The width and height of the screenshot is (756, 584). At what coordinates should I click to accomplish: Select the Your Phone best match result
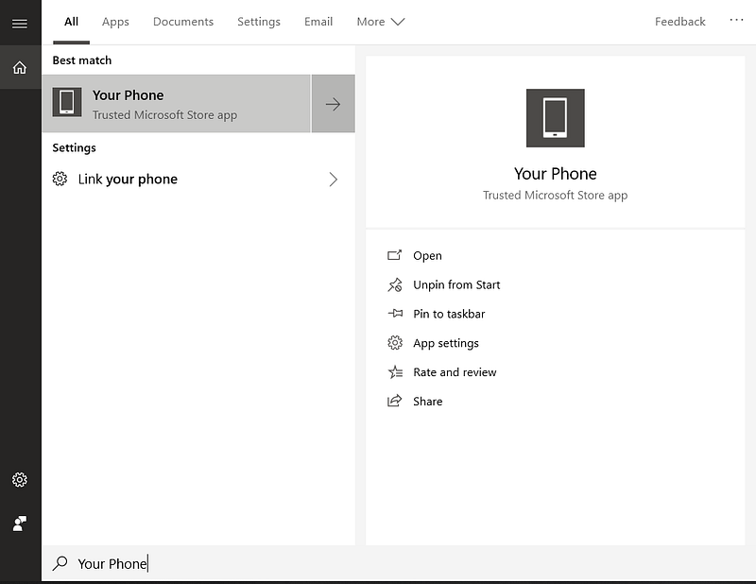pos(177,104)
